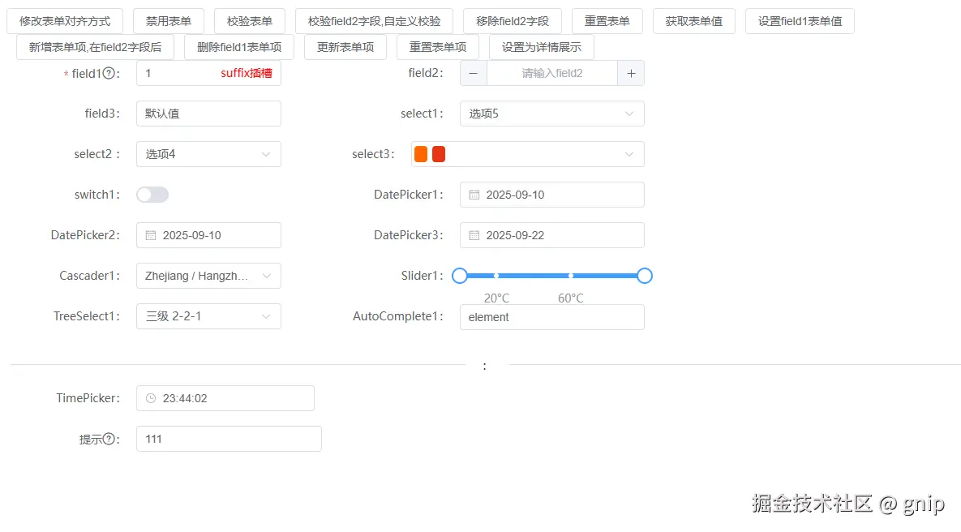Viewport: 961px width, 532px height.
Task: Open the Cascader1 dropdown showing Zhejiang
Action: pos(208,276)
